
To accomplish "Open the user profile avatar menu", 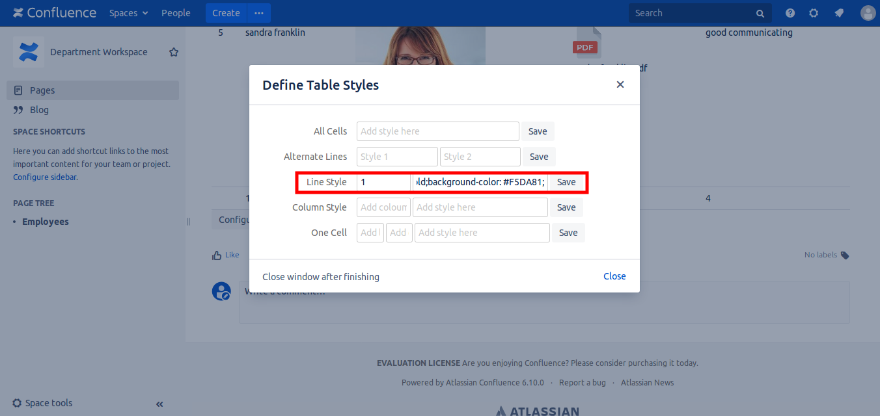I will point(868,13).
